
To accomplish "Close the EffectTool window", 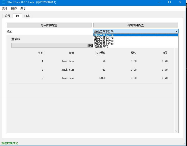I will coord(180,2).
